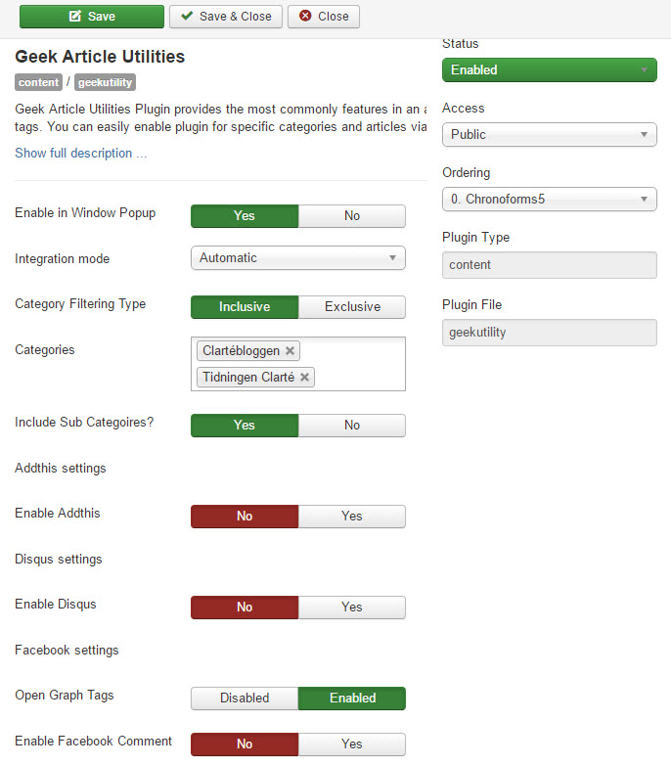Click the Plugin Type content field

[x=550, y=265]
